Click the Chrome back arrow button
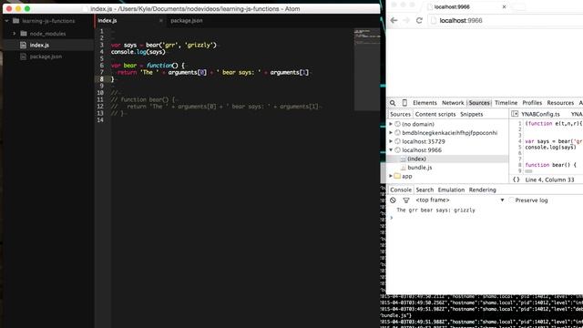Image resolution: width=583 pixels, height=328 pixels. (394, 20)
